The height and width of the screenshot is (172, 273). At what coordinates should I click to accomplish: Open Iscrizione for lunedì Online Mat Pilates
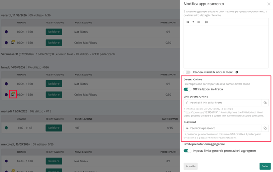(x=53, y=95)
